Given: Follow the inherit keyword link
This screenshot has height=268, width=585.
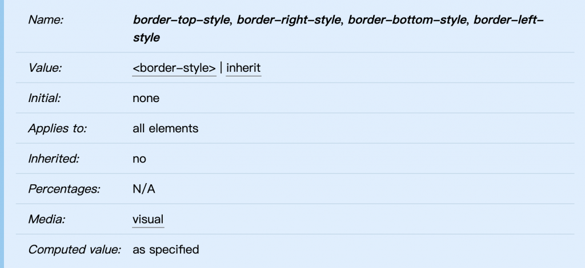Looking at the screenshot, I should 243,68.
